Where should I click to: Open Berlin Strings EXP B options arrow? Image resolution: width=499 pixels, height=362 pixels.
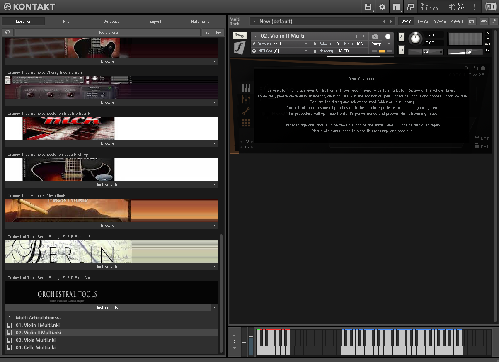pos(214,266)
